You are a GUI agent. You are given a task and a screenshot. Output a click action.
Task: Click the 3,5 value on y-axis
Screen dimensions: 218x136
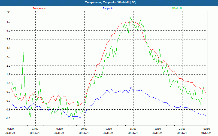pos(8,39)
